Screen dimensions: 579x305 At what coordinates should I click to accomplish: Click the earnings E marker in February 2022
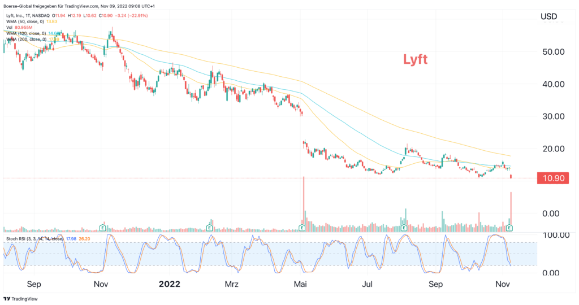[x=209, y=228]
